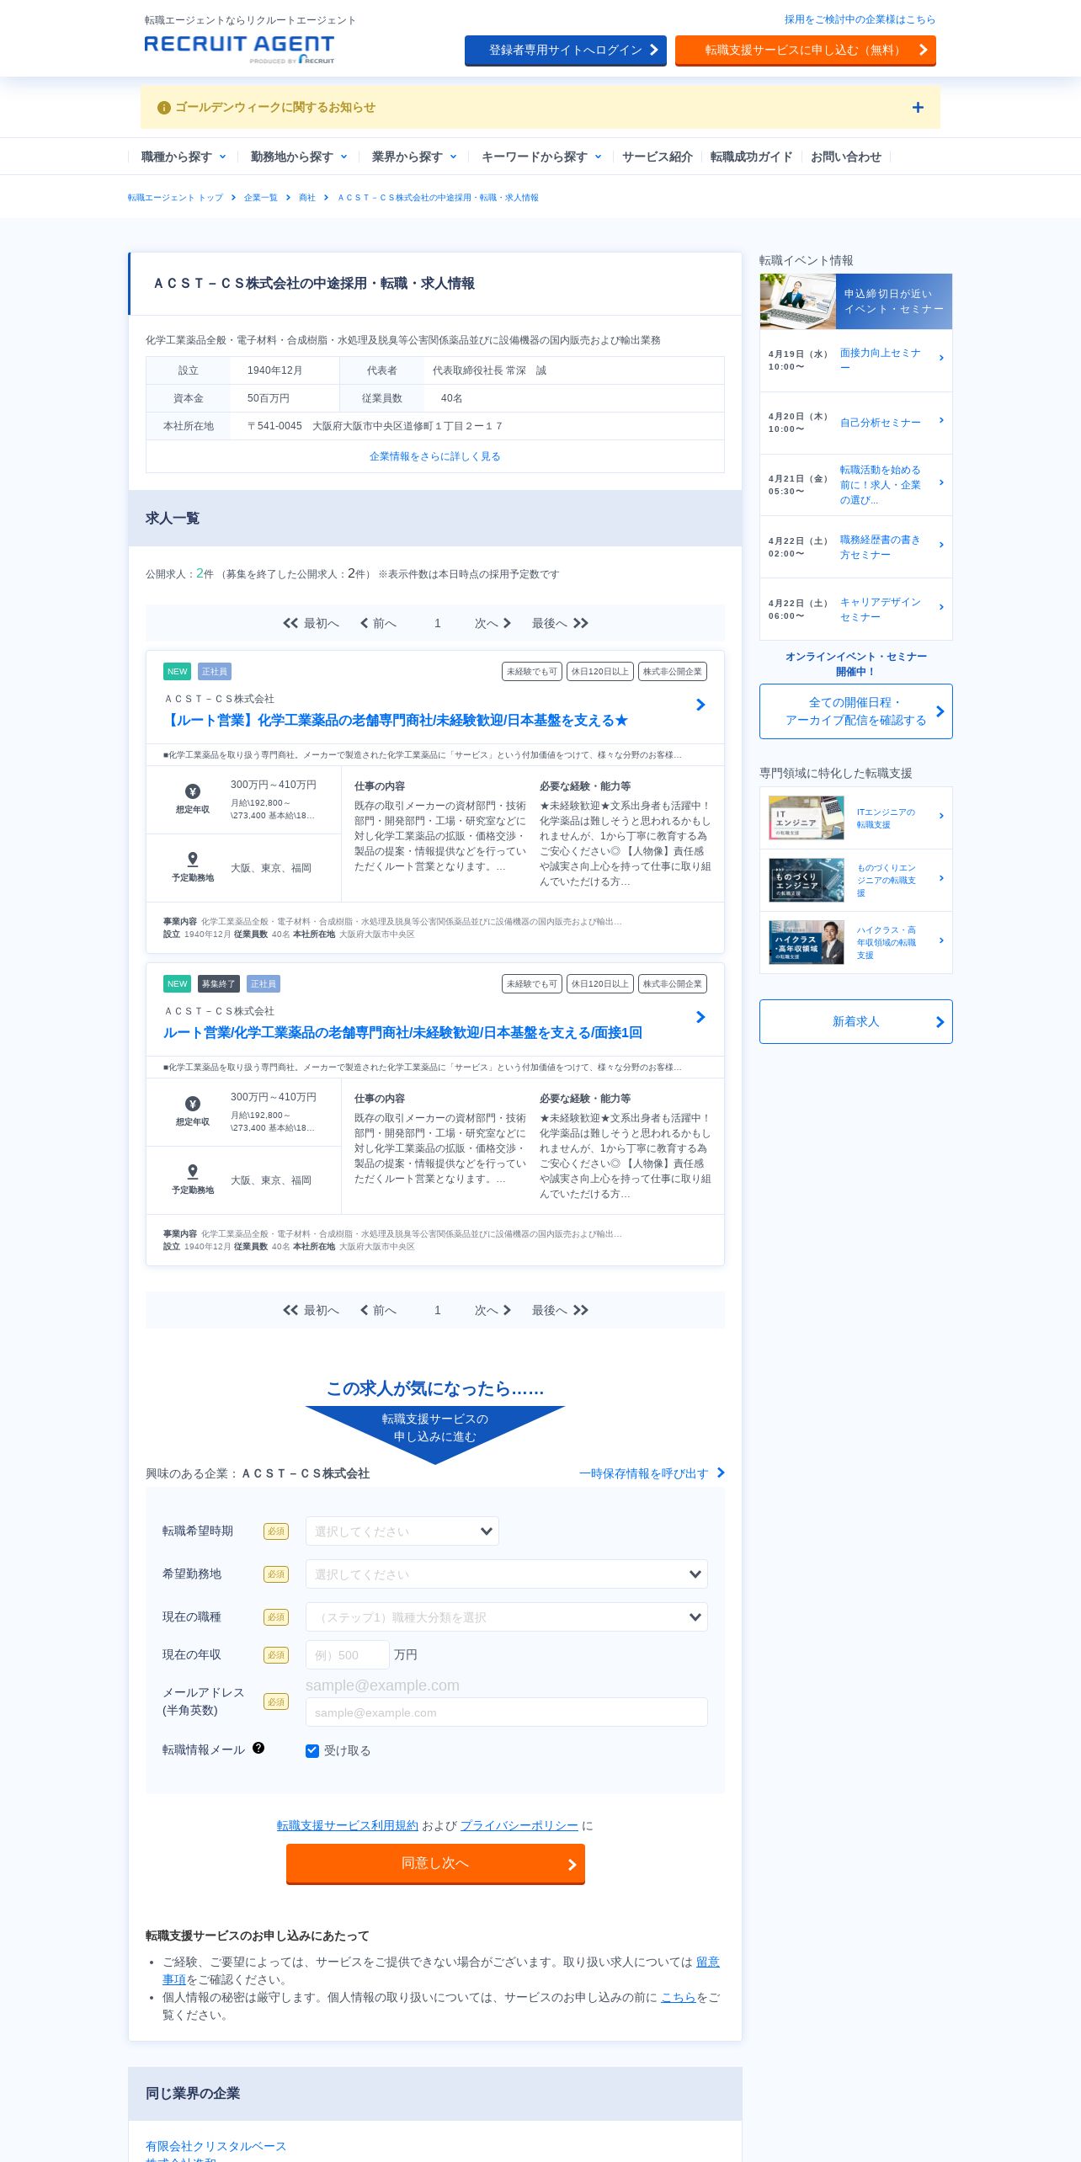Click bottom pagination 前へ arrow

[365, 1310]
